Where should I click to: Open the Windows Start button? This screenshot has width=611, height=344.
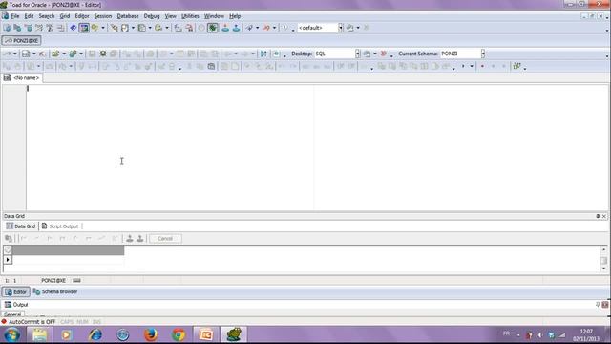click(x=12, y=335)
